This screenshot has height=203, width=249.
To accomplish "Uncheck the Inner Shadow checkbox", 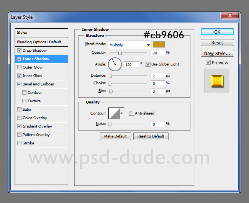I will (19, 59).
